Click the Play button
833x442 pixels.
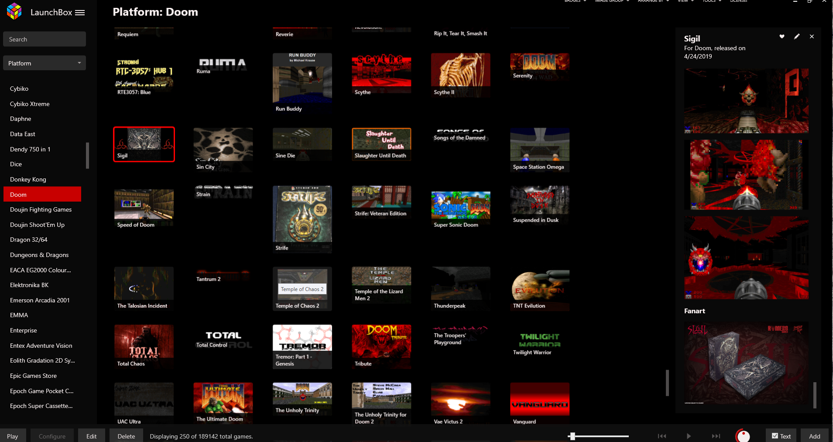click(x=13, y=436)
